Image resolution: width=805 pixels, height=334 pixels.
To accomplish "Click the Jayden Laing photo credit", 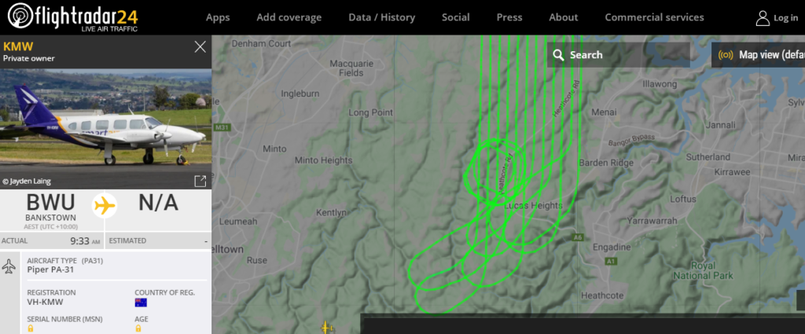I will [27, 181].
